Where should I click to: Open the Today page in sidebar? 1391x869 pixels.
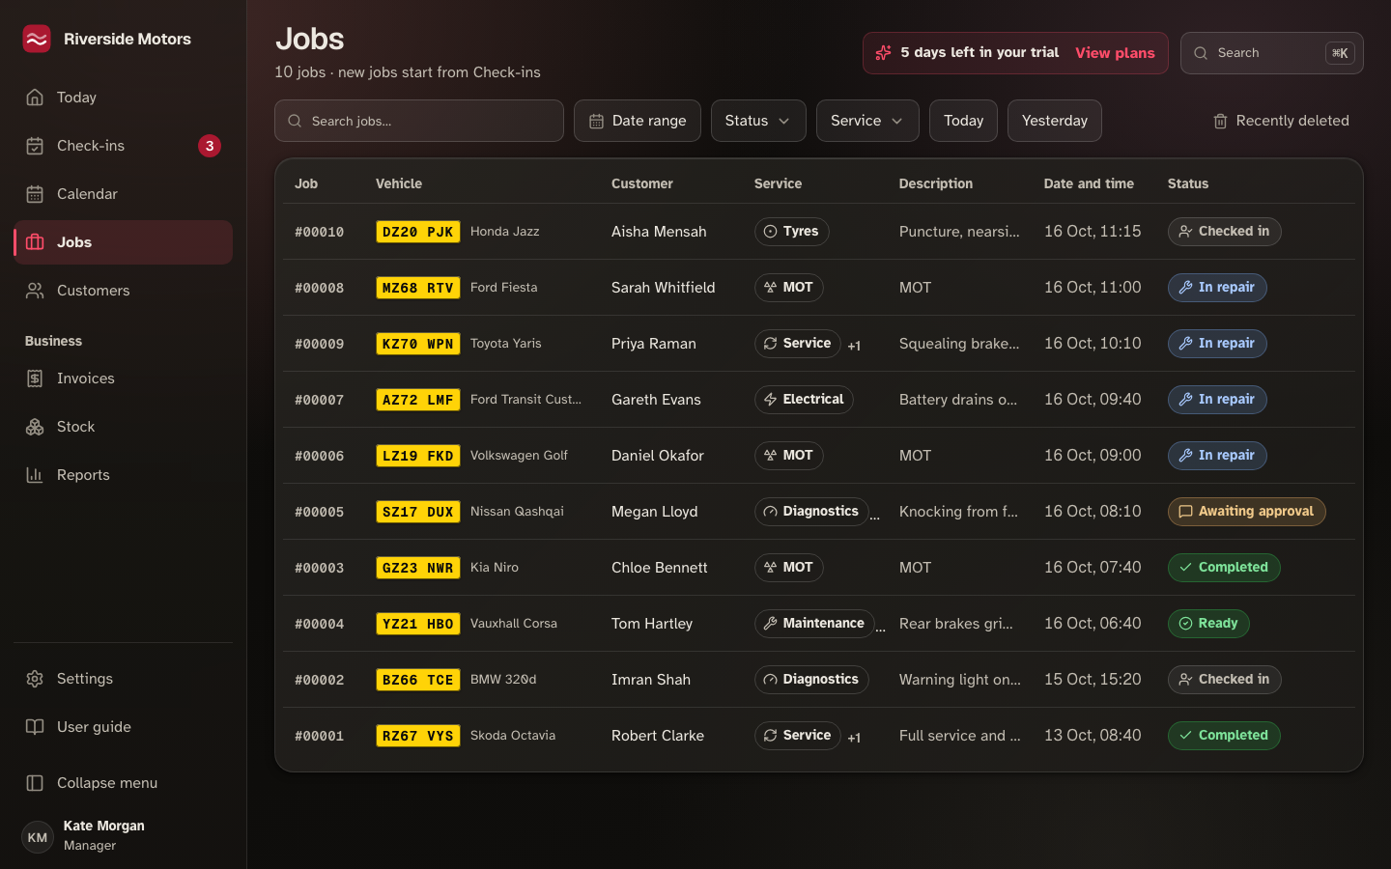point(123,98)
